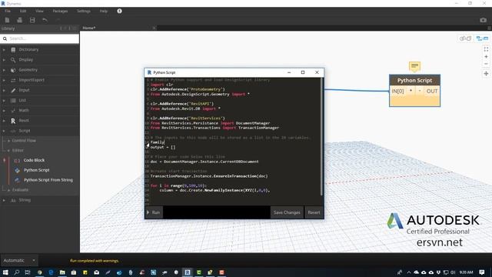Switch to background 3D preview navigation
The height and width of the screenshot is (277, 492).
tap(465, 38)
